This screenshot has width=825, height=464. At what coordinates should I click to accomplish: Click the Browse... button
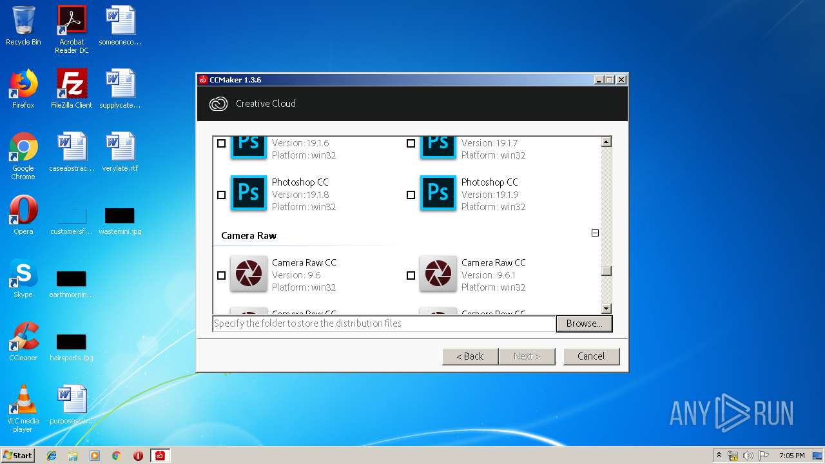[x=584, y=324]
